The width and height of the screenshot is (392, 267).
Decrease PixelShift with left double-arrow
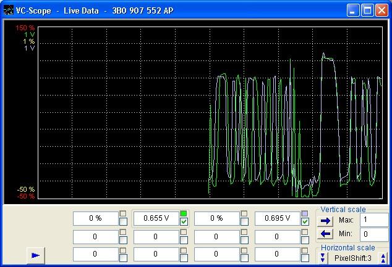(x=323, y=257)
